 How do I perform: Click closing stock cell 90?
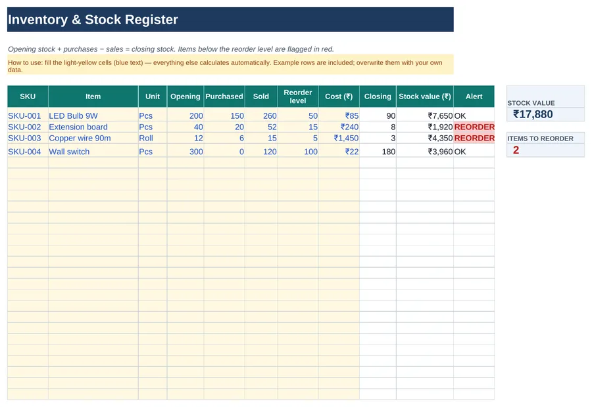pyautogui.click(x=378, y=116)
